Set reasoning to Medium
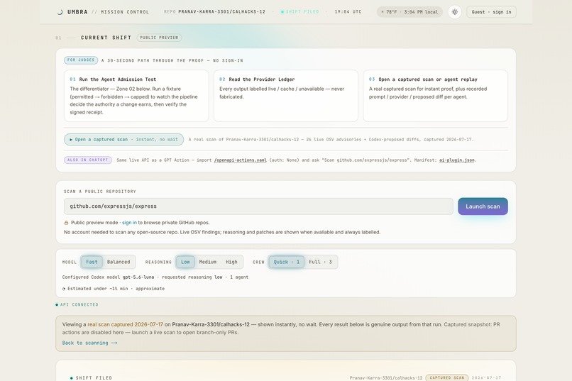Viewport: 572px width, 381px height. (x=207, y=262)
